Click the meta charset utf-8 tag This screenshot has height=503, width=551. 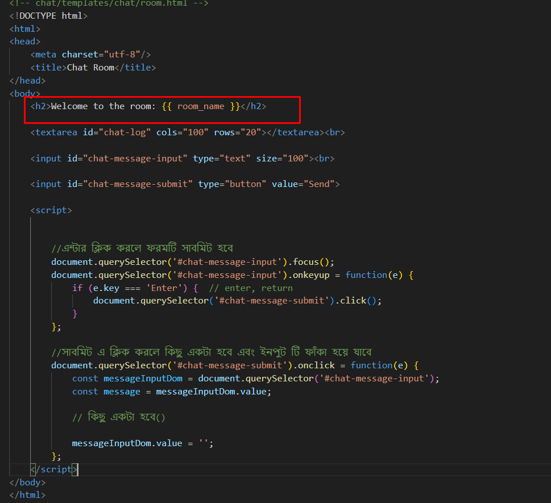(90, 55)
